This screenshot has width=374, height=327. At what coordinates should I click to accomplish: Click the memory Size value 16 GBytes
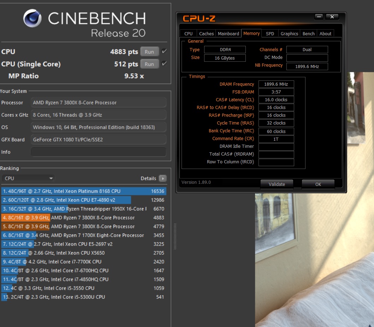click(225, 58)
